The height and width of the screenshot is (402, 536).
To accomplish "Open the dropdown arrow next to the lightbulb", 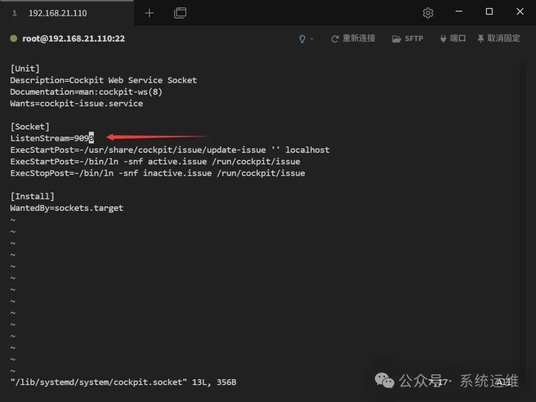I will [x=311, y=39].
